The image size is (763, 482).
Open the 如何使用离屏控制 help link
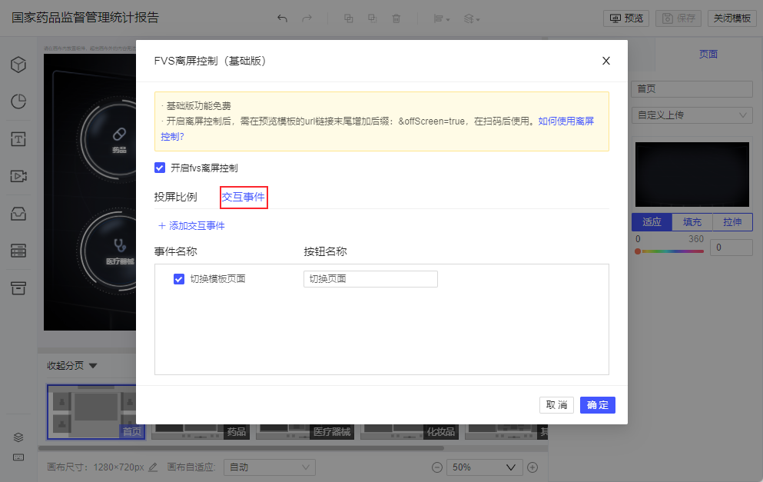[566, 121]
